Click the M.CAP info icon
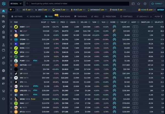The width and height of the screenshot is (165, 114). click(48, 22)
